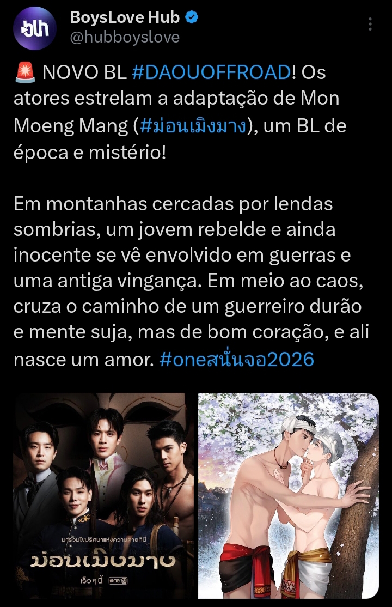Open the BoysLove Hub display name
This screenshot has height=607, width=392.
coord(125,17)
